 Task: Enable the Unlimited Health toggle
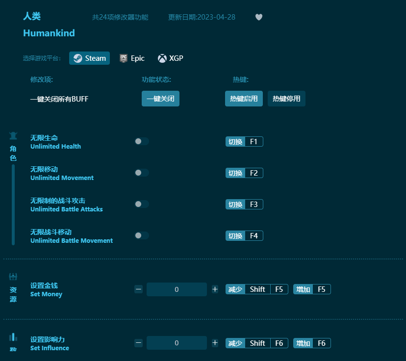[142, 141]
